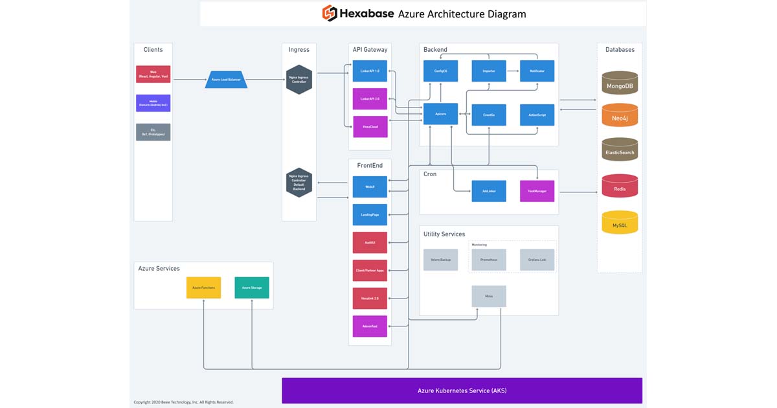Select the Azure Functions icon
This screenshot has width=777, height=408.
click(203, 288)
